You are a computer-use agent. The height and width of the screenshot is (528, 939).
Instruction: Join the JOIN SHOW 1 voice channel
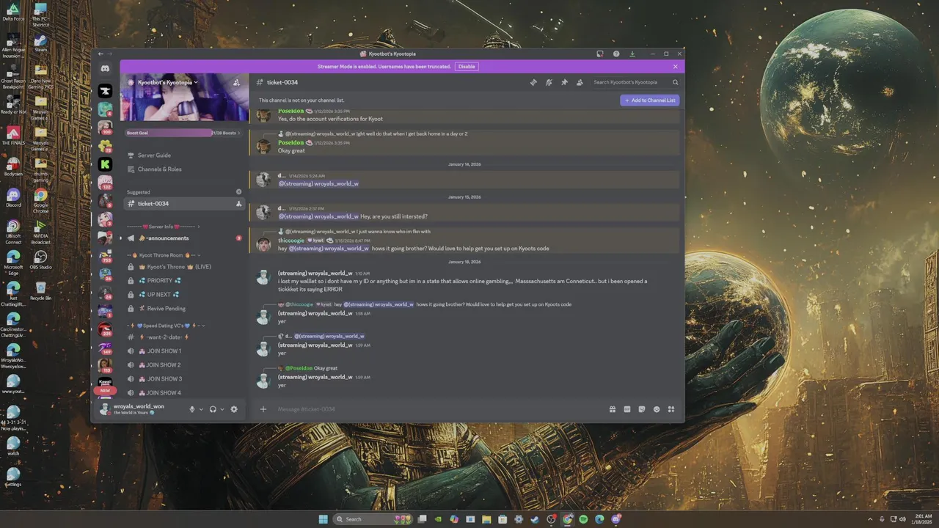coord(183,351)
